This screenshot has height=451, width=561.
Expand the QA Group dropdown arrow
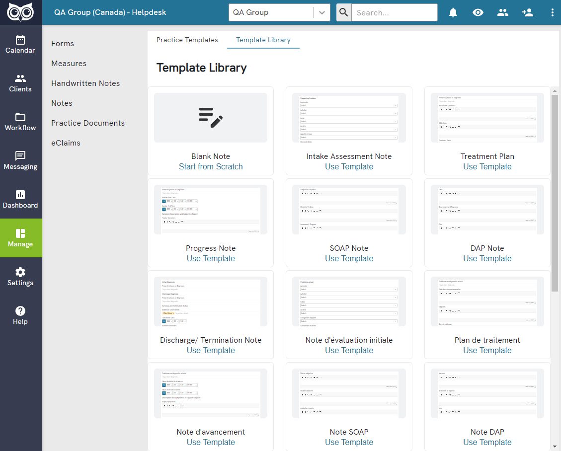coord(322,12)
